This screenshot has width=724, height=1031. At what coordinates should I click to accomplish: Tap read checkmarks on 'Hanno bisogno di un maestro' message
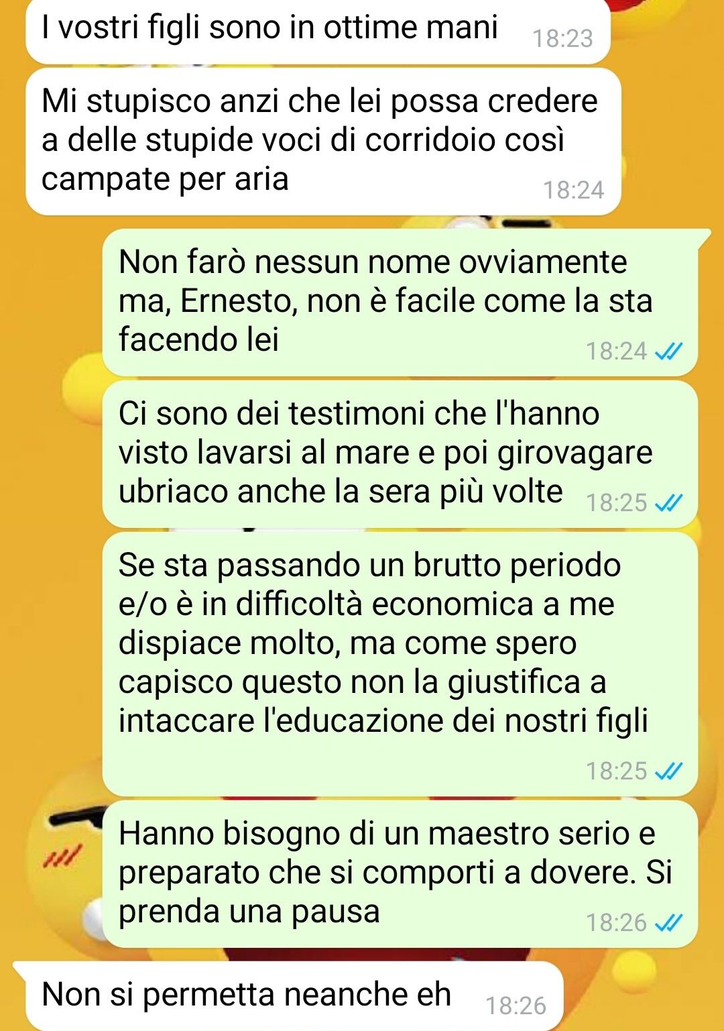[668, 922]
